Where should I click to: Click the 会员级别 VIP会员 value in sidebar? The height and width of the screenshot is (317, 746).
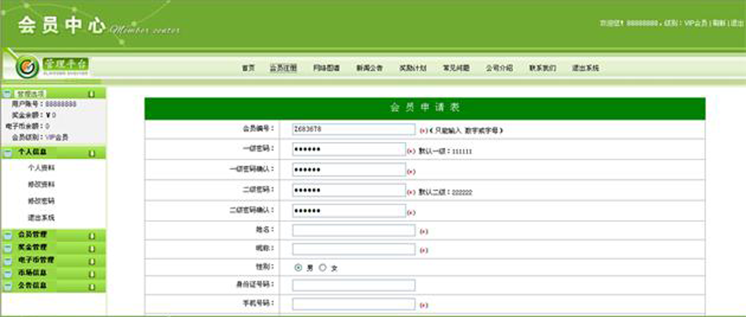(56, 137)
